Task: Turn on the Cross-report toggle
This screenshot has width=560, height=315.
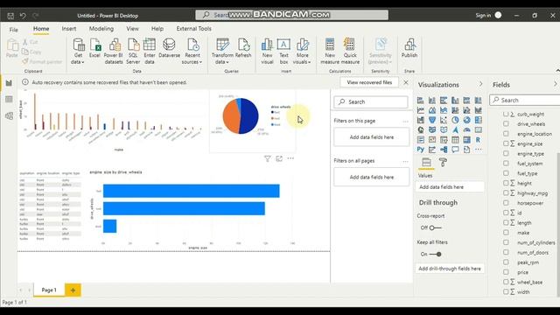Action: [x=436, y=227]
